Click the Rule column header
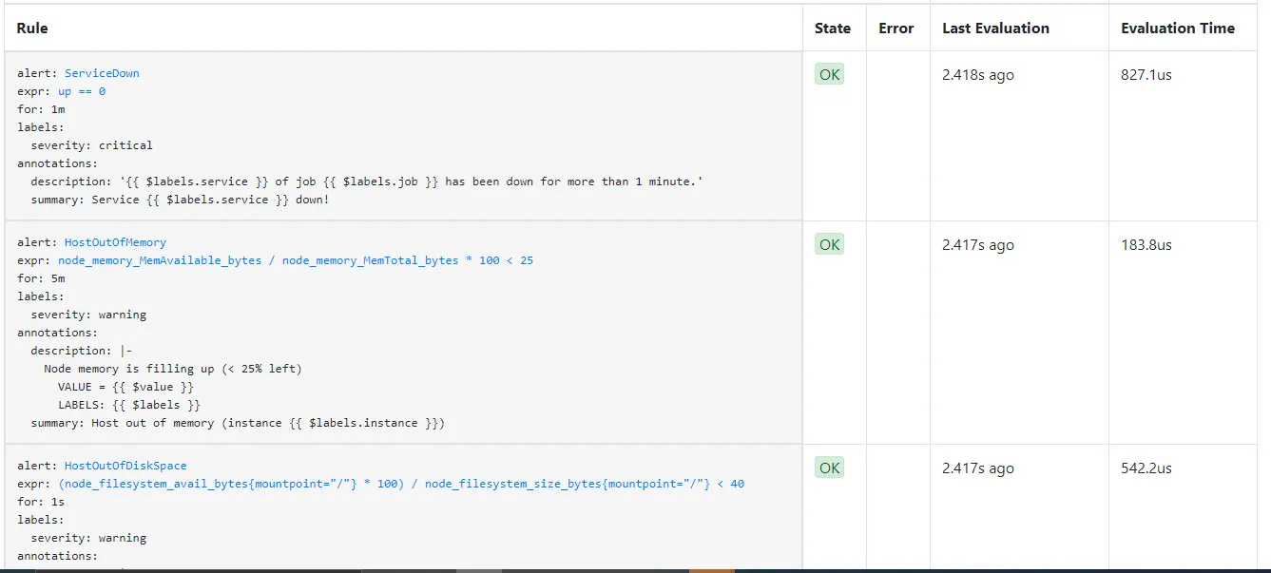The height and width of the screenshot is (573, 1271). click(x=32, y=29)
